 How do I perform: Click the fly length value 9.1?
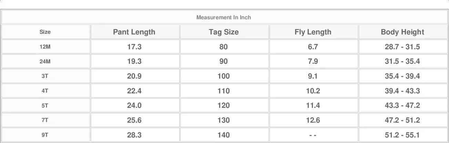[x=313, y=76]
